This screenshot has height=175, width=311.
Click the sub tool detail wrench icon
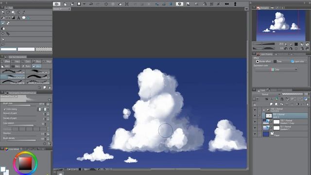coord(50,144)
